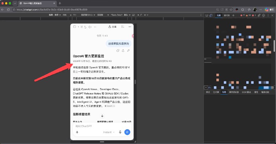Share the user message with upload icon
Screen dimensions: 276x144
pyautogui.click(x=123, y=51)
